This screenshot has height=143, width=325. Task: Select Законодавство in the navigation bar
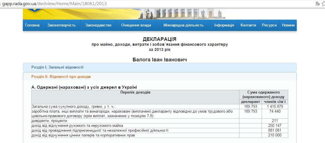tap(98, 25)
